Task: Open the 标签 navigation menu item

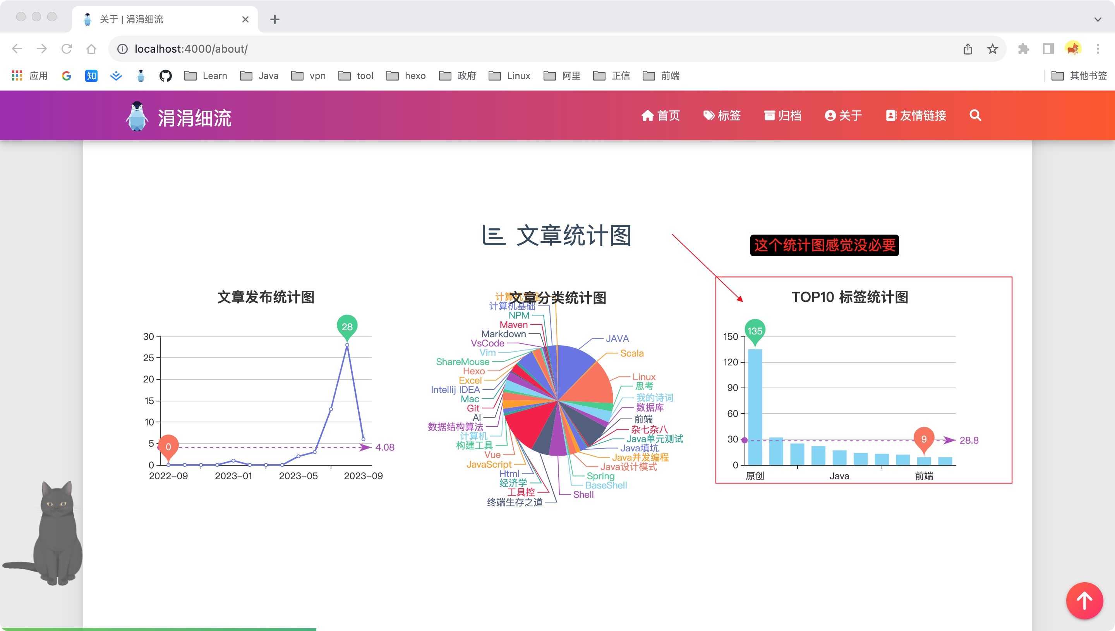Action: (722, 115)
